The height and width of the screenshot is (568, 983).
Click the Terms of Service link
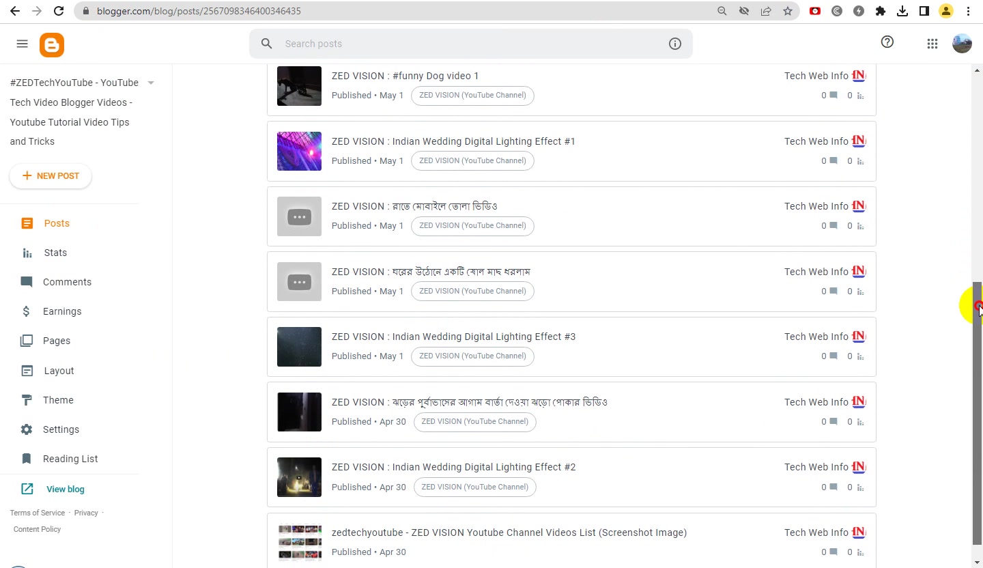[38, 513]
